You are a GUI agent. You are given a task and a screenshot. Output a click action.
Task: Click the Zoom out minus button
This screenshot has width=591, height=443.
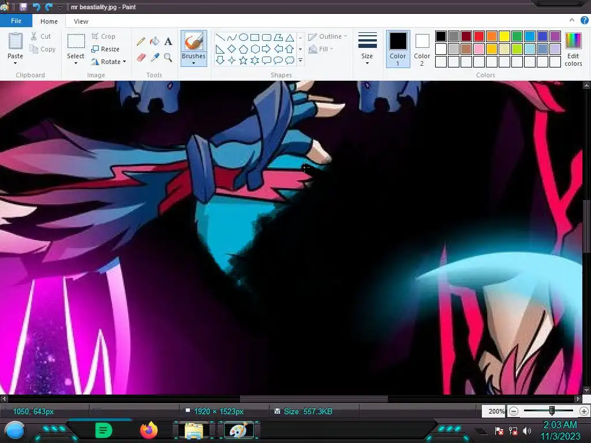pyautogui.click(x=513, y=411)
